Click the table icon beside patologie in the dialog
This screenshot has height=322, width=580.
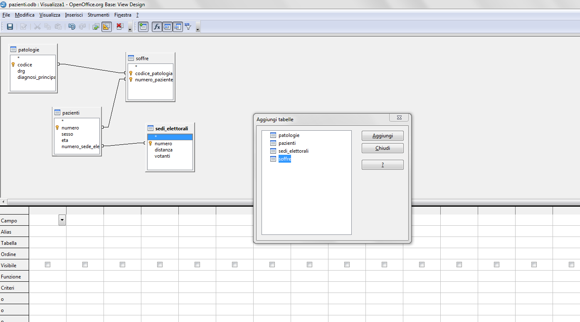273,135
